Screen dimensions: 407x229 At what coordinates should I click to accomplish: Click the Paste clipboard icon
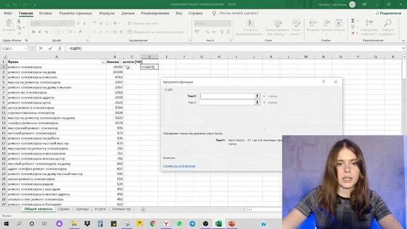(x=10, y=24)
